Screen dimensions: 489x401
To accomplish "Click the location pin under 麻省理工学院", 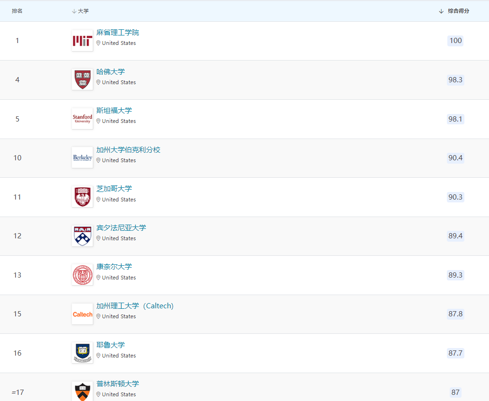I will 98,43.
